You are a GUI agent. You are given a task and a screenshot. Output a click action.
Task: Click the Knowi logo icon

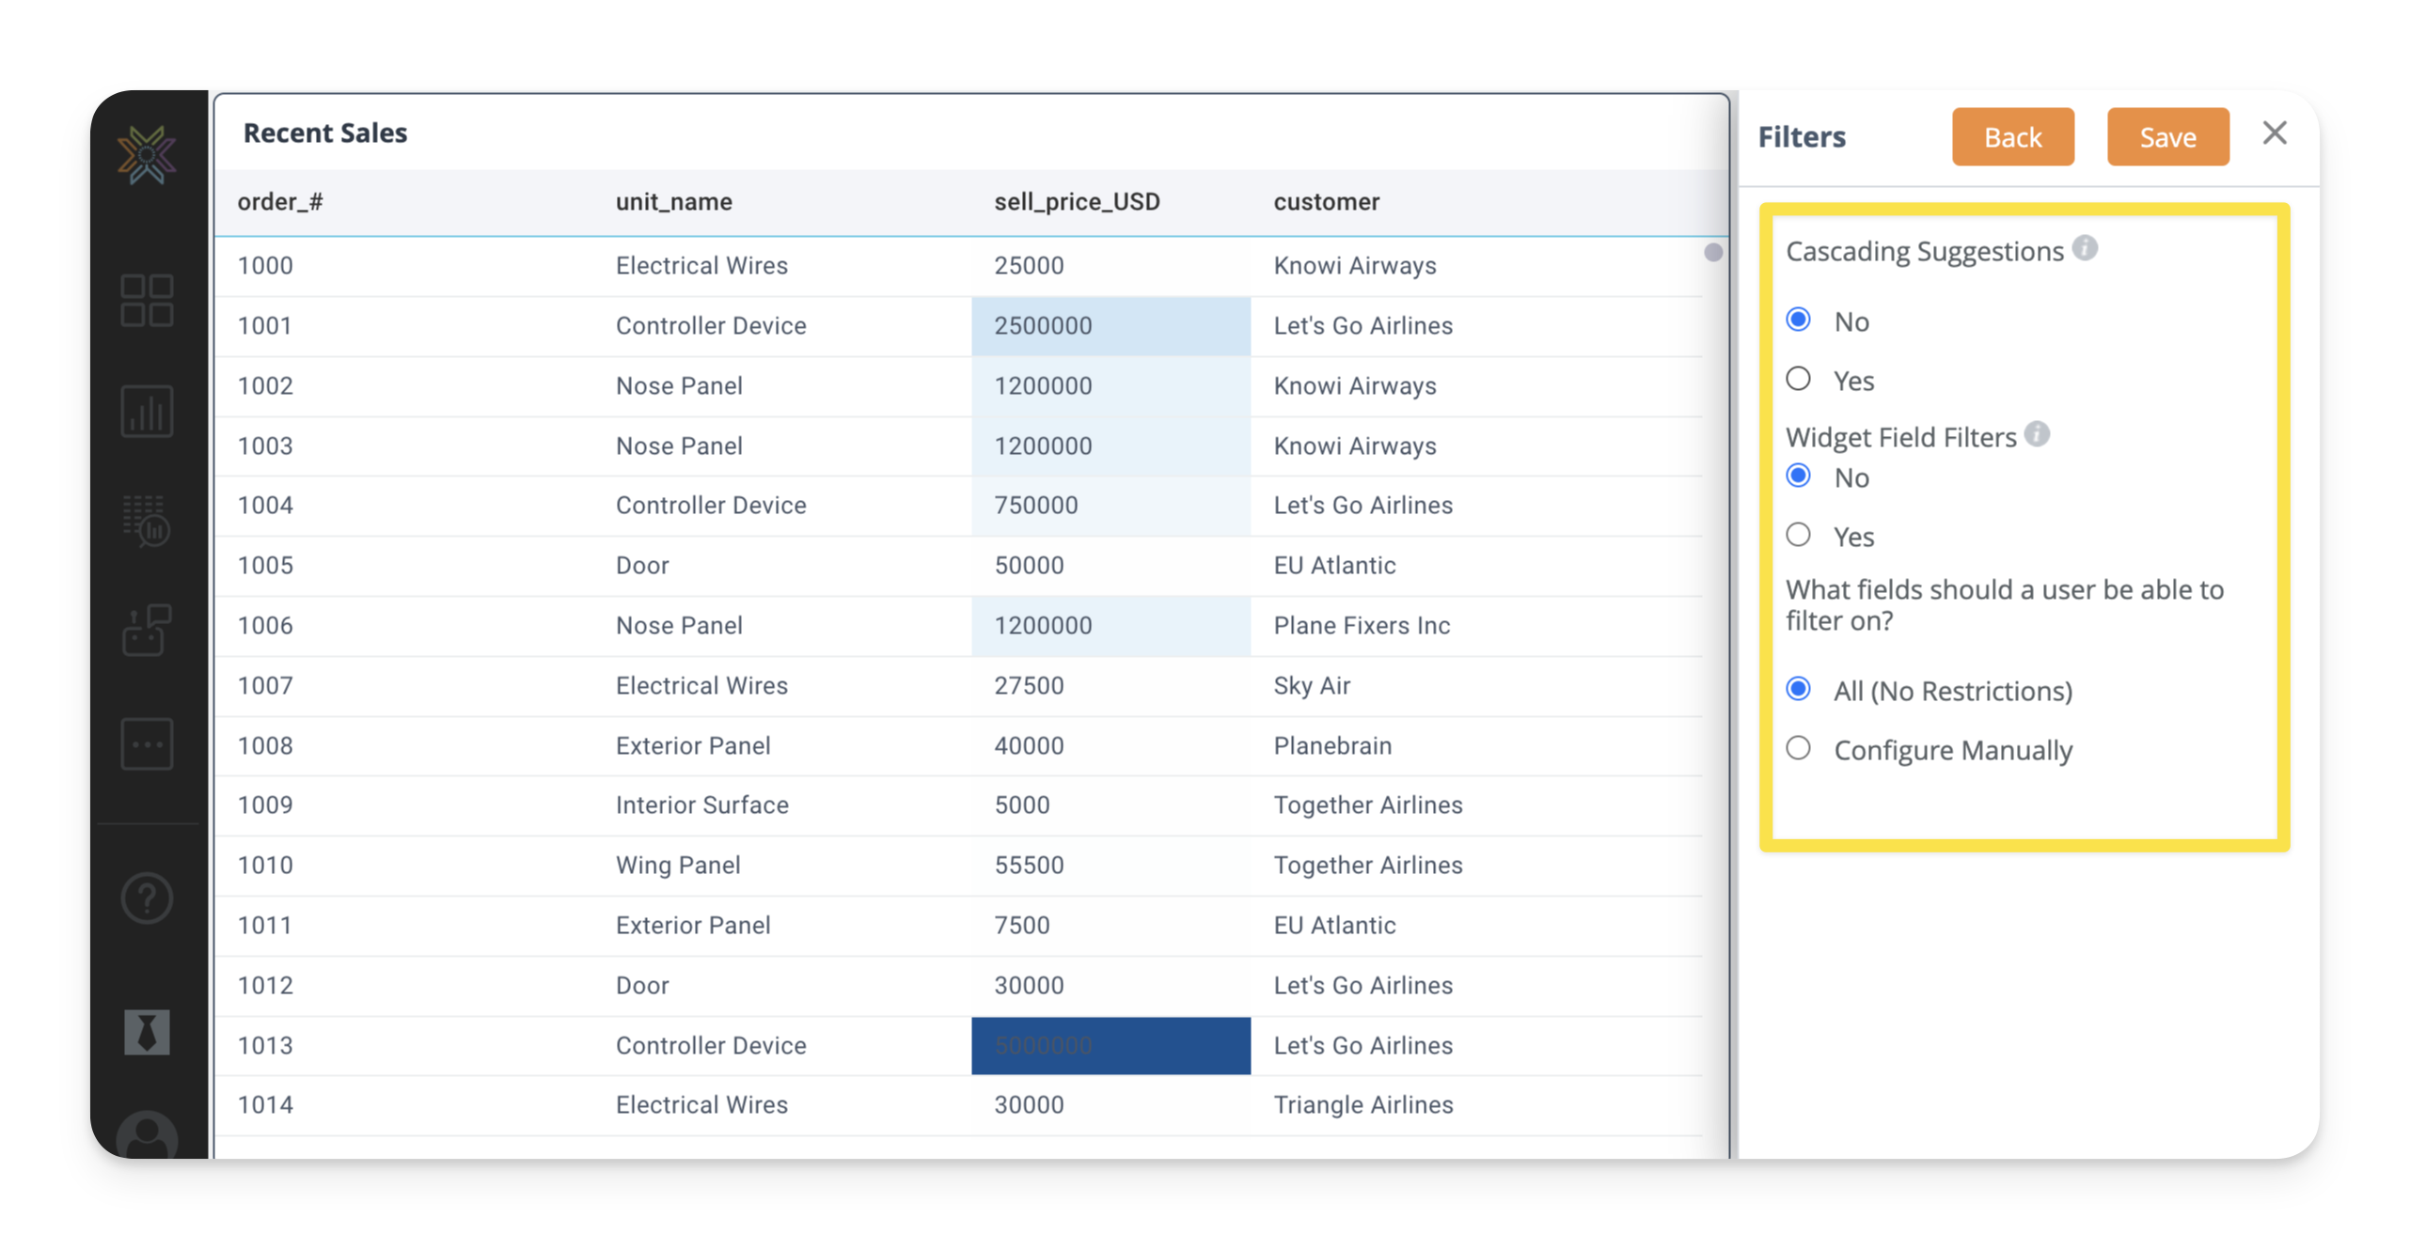tap(147, 155)
